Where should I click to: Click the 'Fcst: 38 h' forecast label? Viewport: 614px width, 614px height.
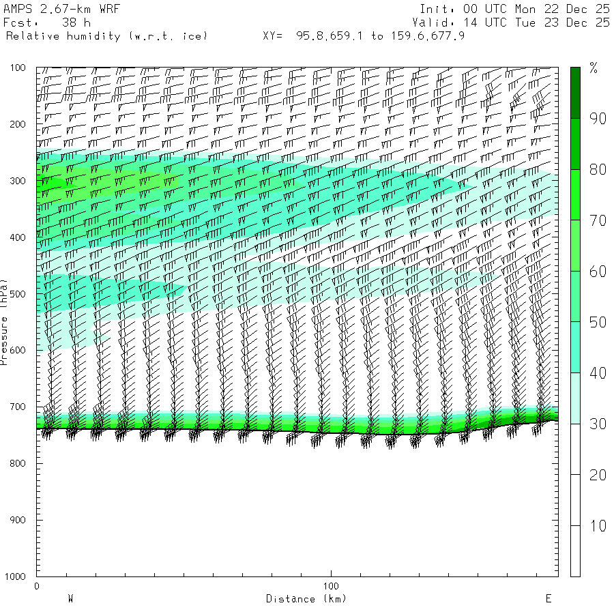[47, 23]
